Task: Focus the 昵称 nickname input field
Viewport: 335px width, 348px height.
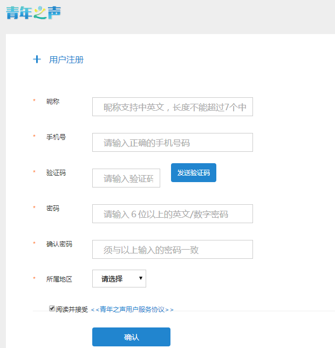Action: tap(172, 107)
